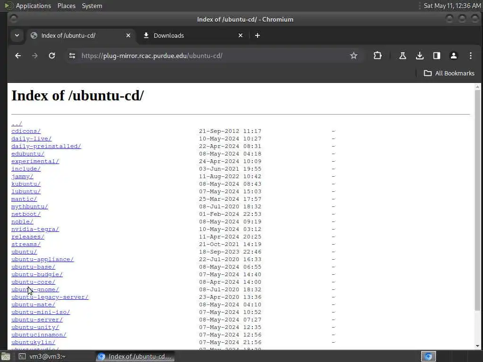The height and width of the screenshot is (362, 483).
Task: Select the Index of /ubuntu-cd/ tab
Action: [x=81, y=35]
